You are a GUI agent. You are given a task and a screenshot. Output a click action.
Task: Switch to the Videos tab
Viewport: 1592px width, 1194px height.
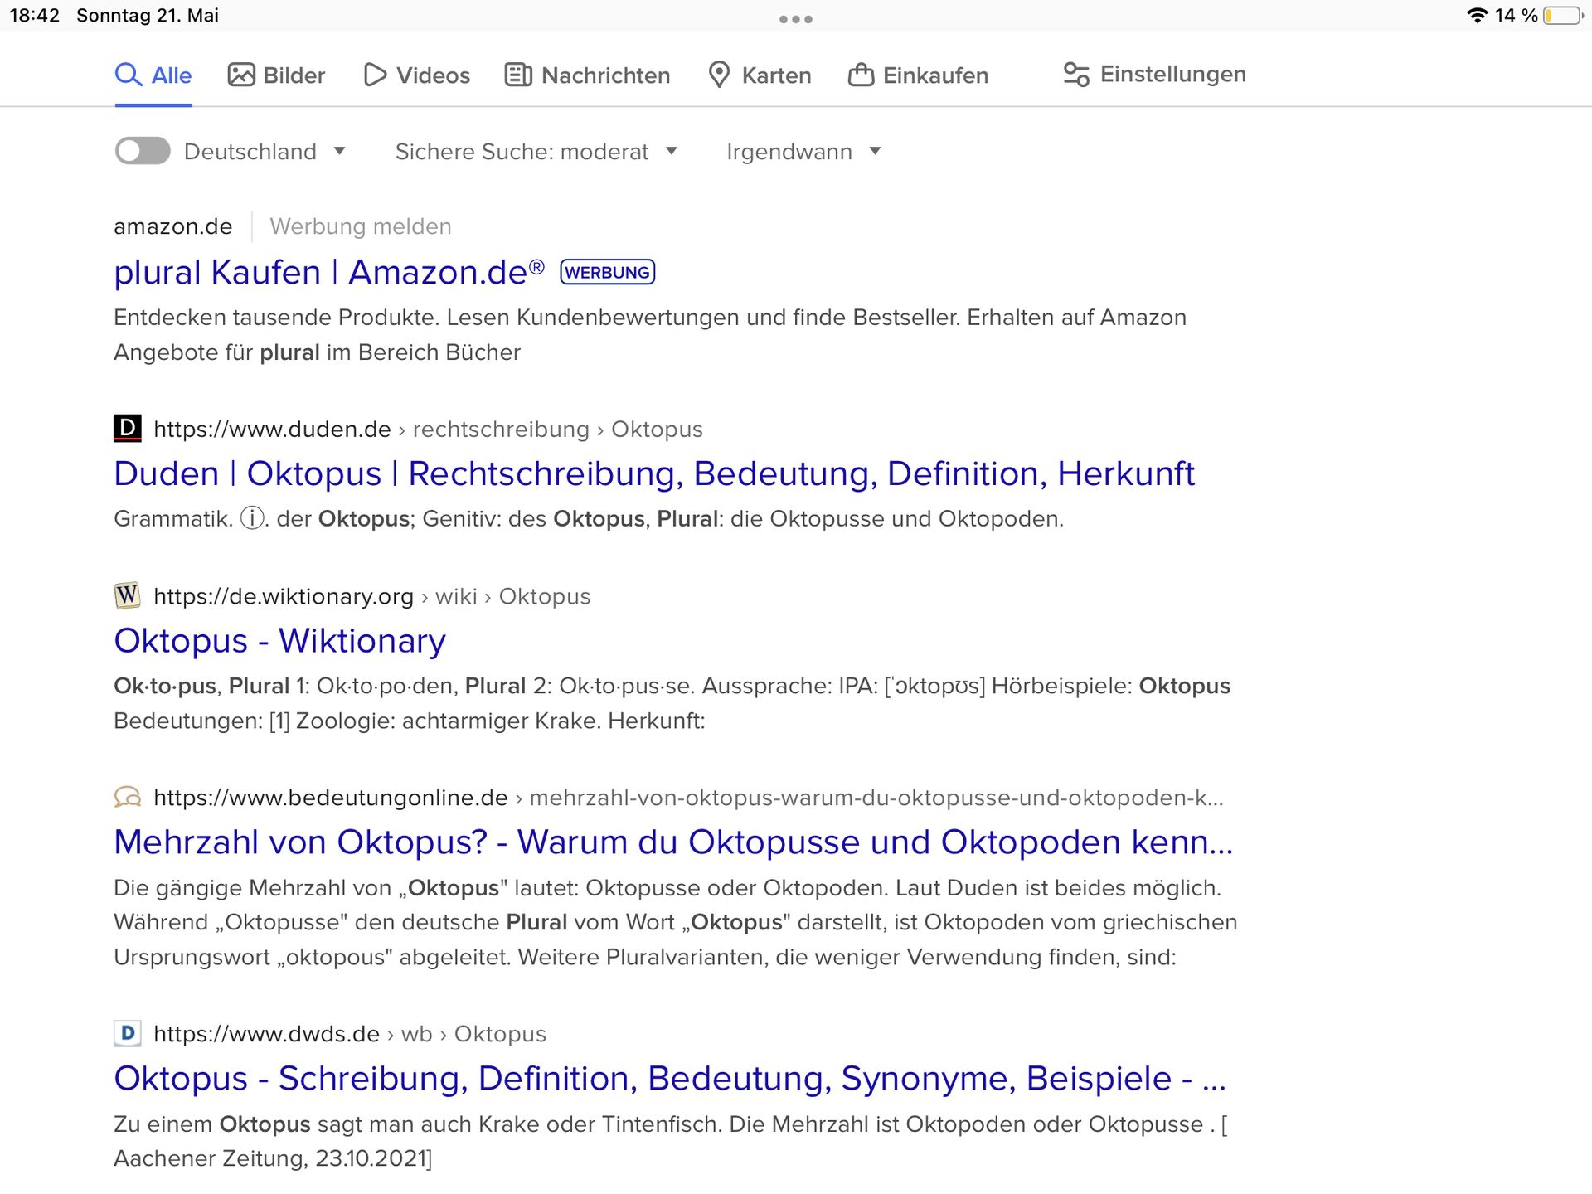click(x=432, y=75)
